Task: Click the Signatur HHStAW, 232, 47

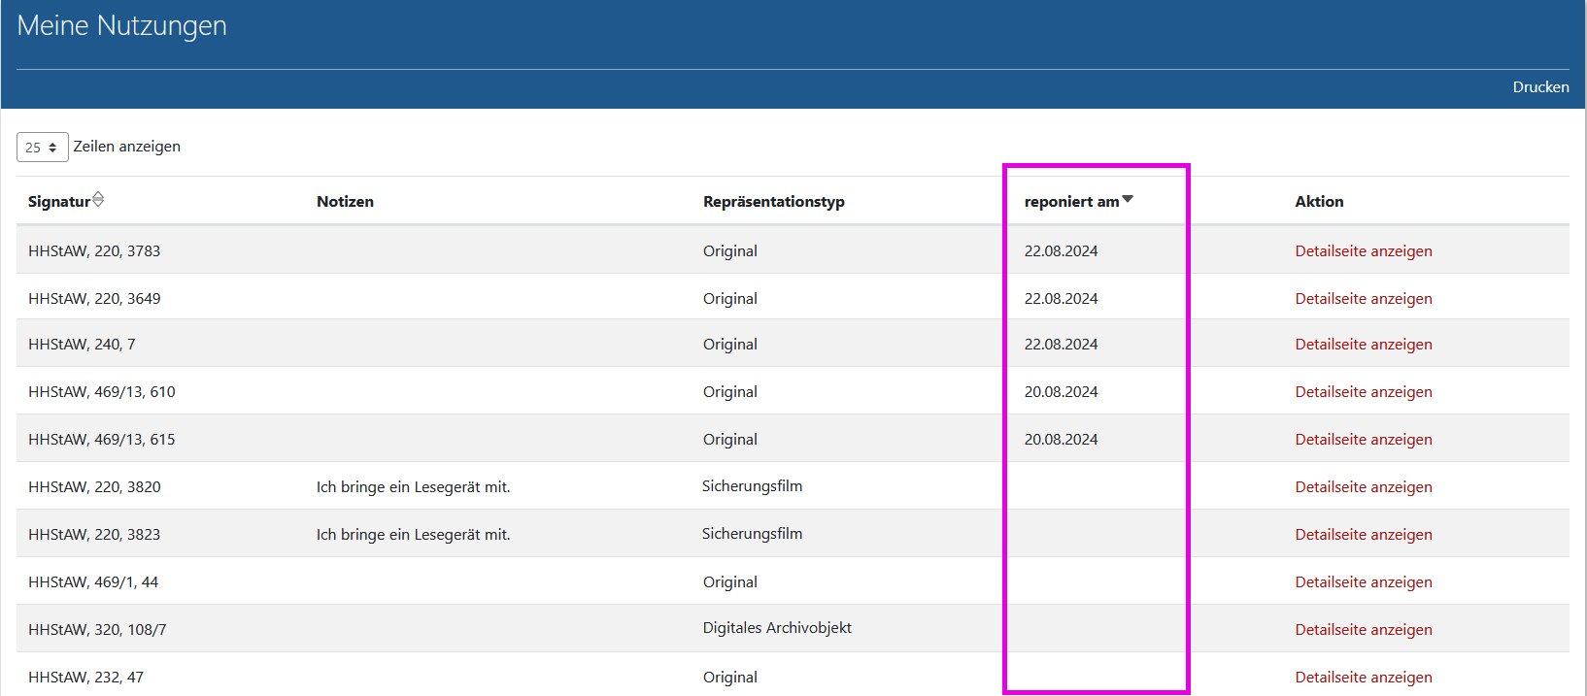Action: [85, 678]
